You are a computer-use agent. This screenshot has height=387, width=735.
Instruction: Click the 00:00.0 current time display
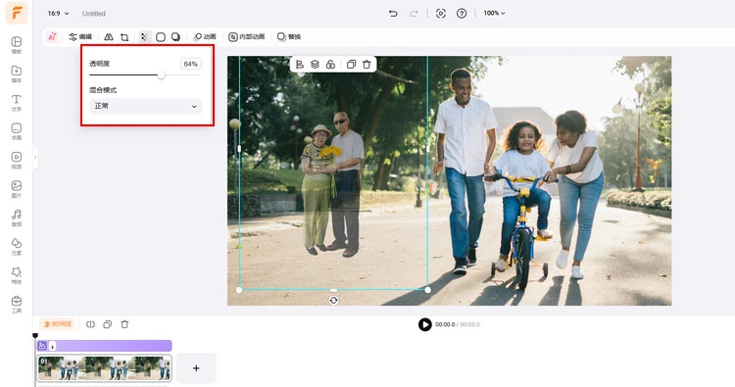pos(445,324)
